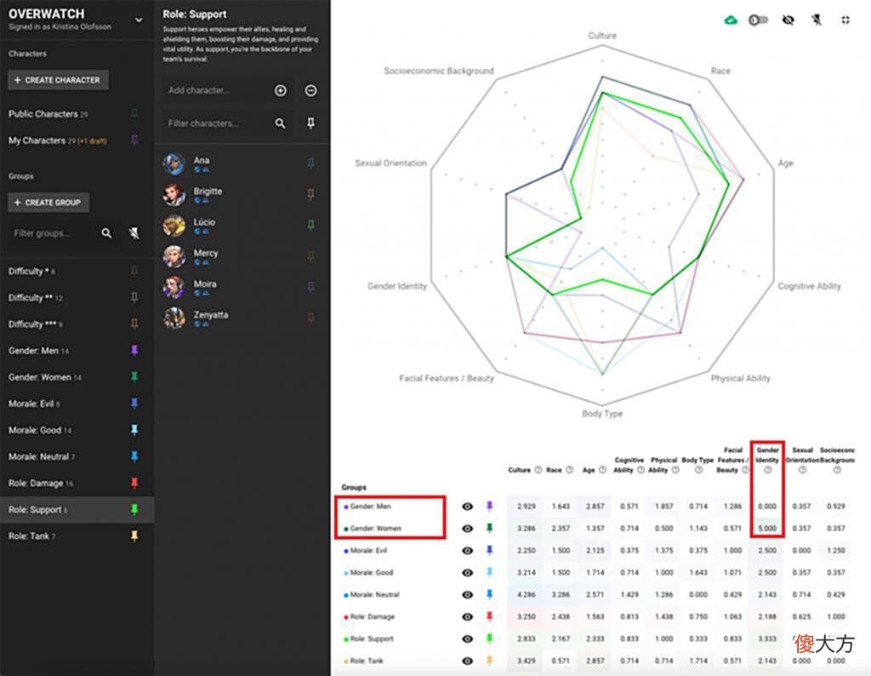This screenshot has width=871, height=676.
Task: Click the filter characters search magnifier
Action: click(x=280, y=123)
